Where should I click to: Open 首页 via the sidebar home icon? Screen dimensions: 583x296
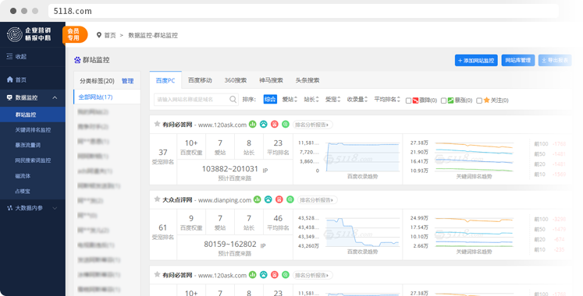(9, 79)
